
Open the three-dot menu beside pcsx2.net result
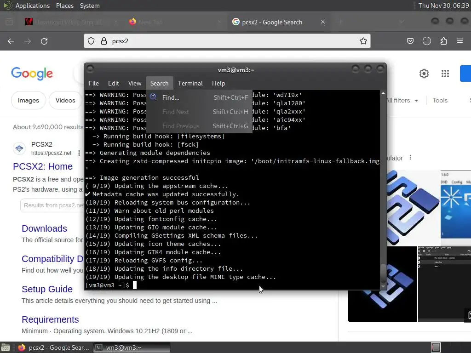pos(79,153)
